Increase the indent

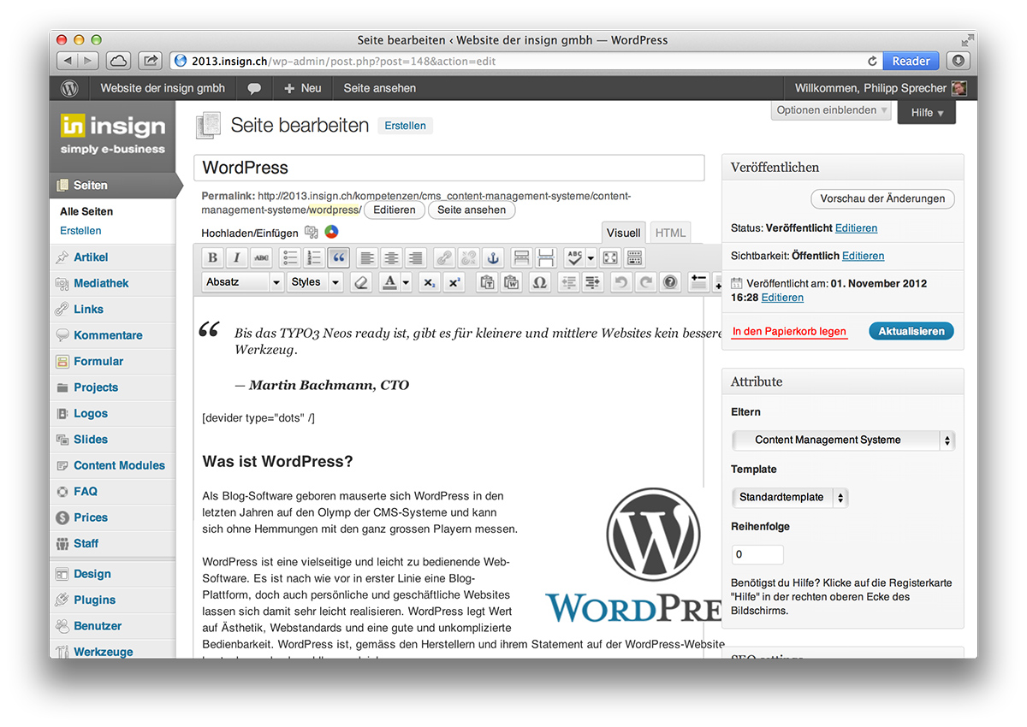tap(592, 282)
